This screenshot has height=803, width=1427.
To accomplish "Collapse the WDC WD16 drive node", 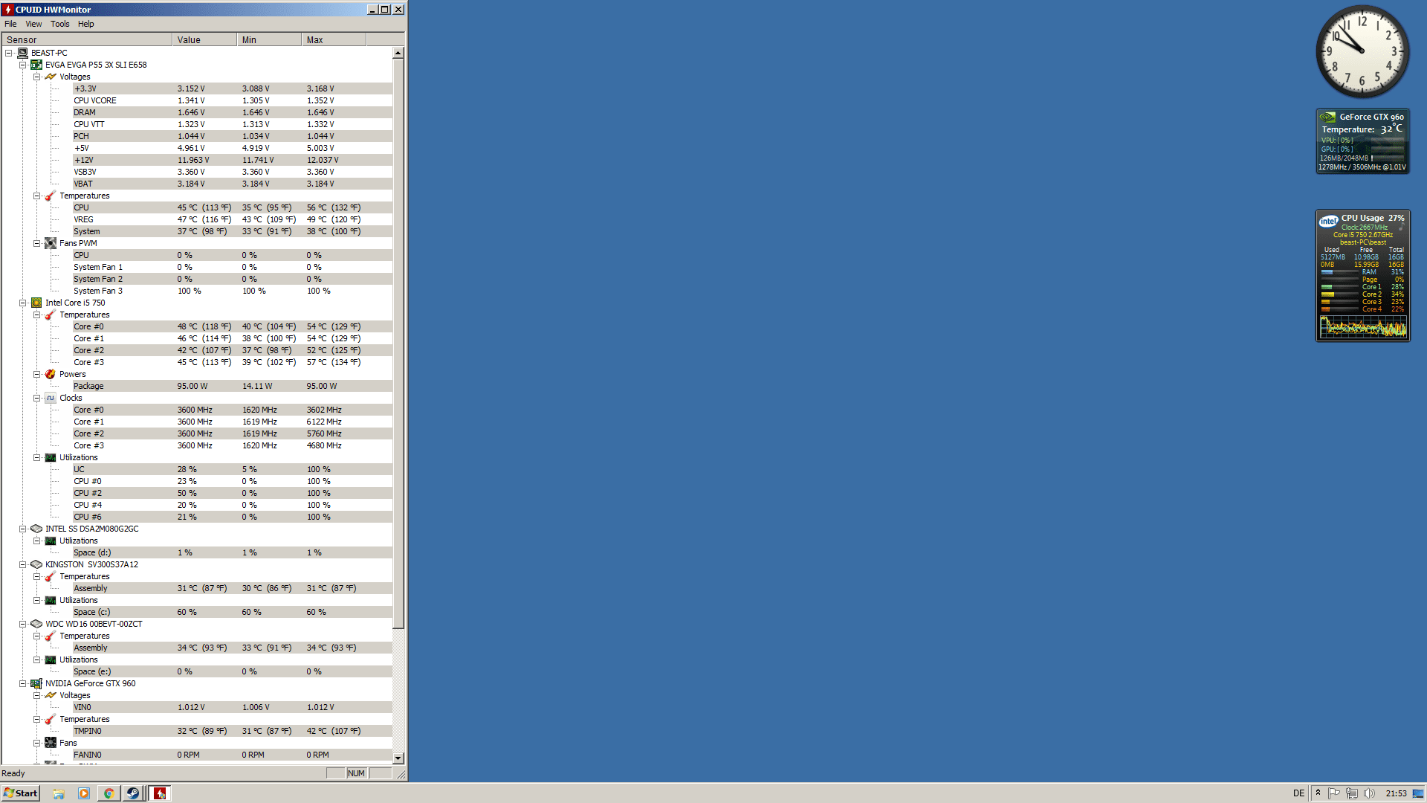I will point(22,624).
